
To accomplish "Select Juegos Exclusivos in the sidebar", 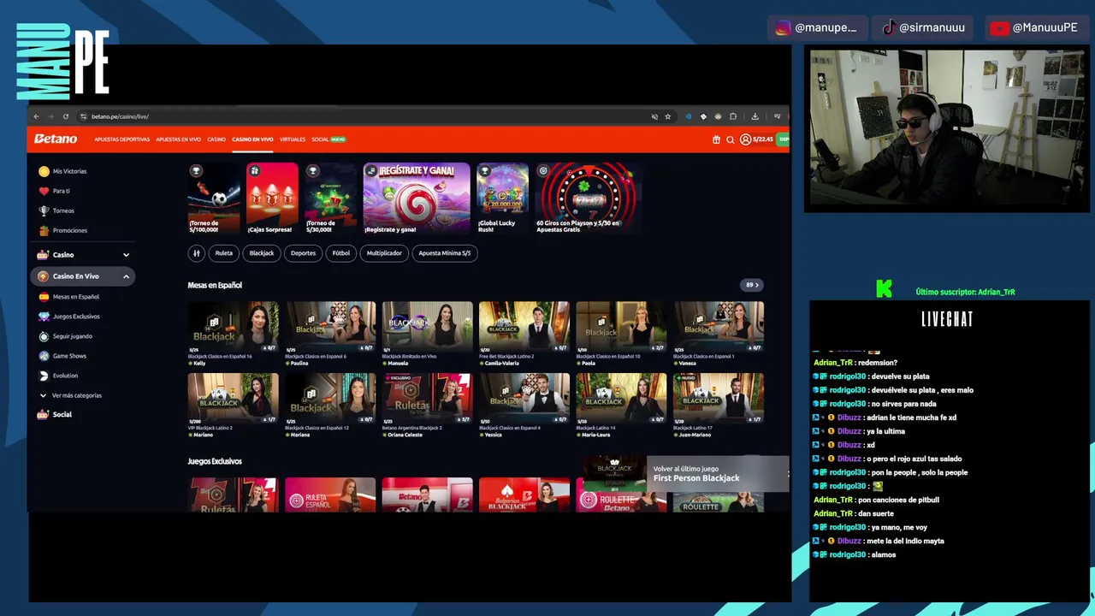I will [76, 317].
